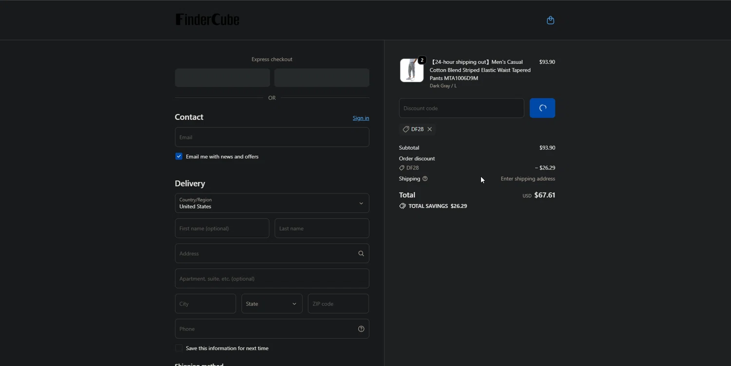
Task: Uncheck Email me with news and offers
Action: coord(179,156)
